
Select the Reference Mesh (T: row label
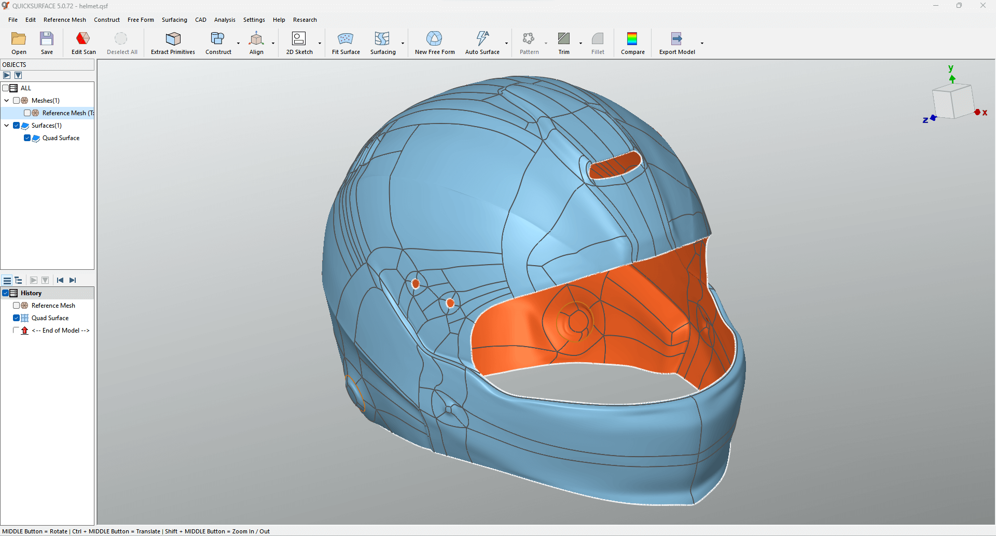tap(68, 113)
